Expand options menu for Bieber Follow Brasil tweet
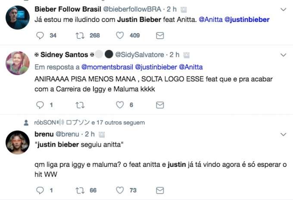Screen dimensions: 293x200 point(283,9)
